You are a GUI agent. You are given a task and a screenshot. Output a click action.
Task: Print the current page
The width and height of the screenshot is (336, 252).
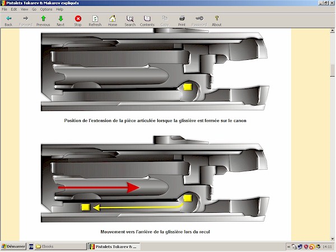[181, 21]
